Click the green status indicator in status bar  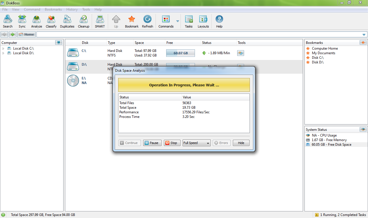point(3,215)
